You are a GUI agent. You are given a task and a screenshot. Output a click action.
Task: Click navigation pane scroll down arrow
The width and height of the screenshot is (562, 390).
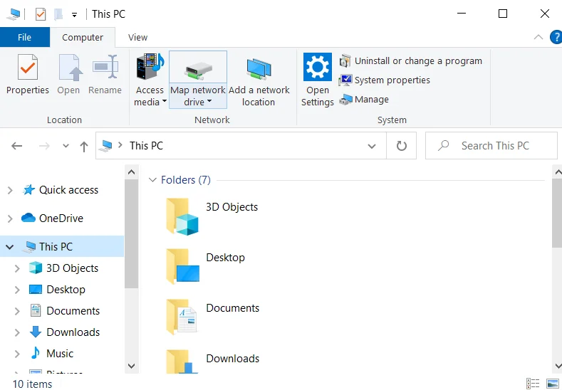[132, 366]
